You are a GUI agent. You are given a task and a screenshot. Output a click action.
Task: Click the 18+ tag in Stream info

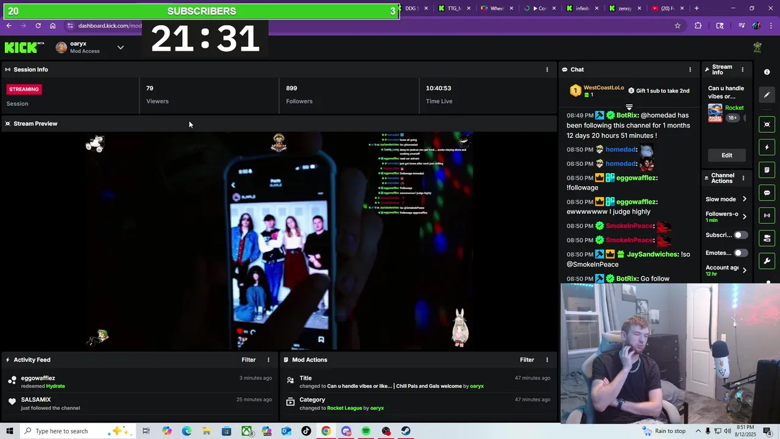(x=732, y=118)
